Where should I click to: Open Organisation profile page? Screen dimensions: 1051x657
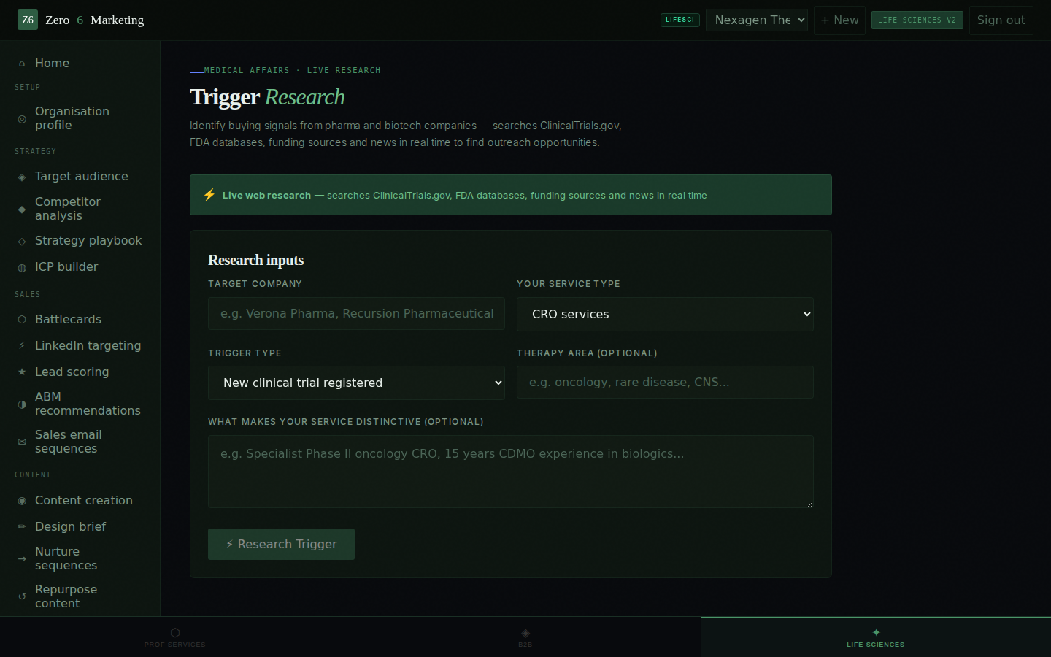(80, 118)
